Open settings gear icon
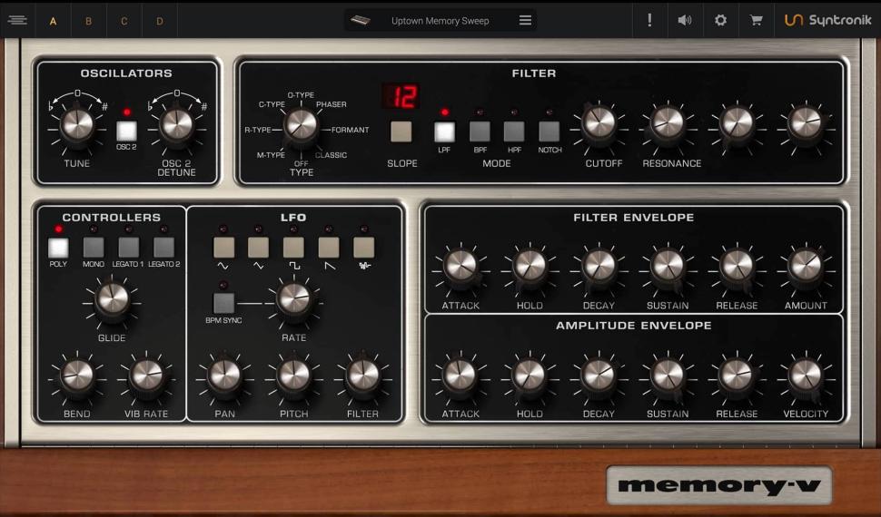The height and width of the screenshot is (517, 881). (x=720, y=20)
